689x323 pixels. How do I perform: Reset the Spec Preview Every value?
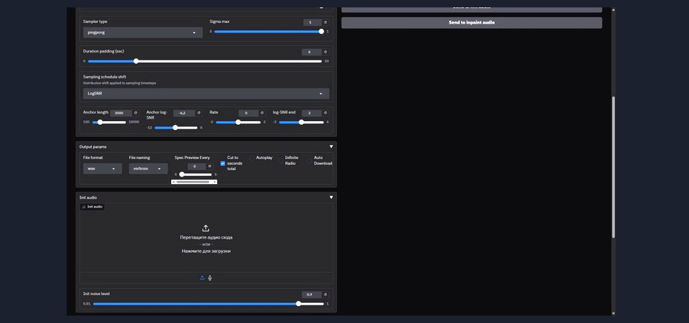pos(210,166)
